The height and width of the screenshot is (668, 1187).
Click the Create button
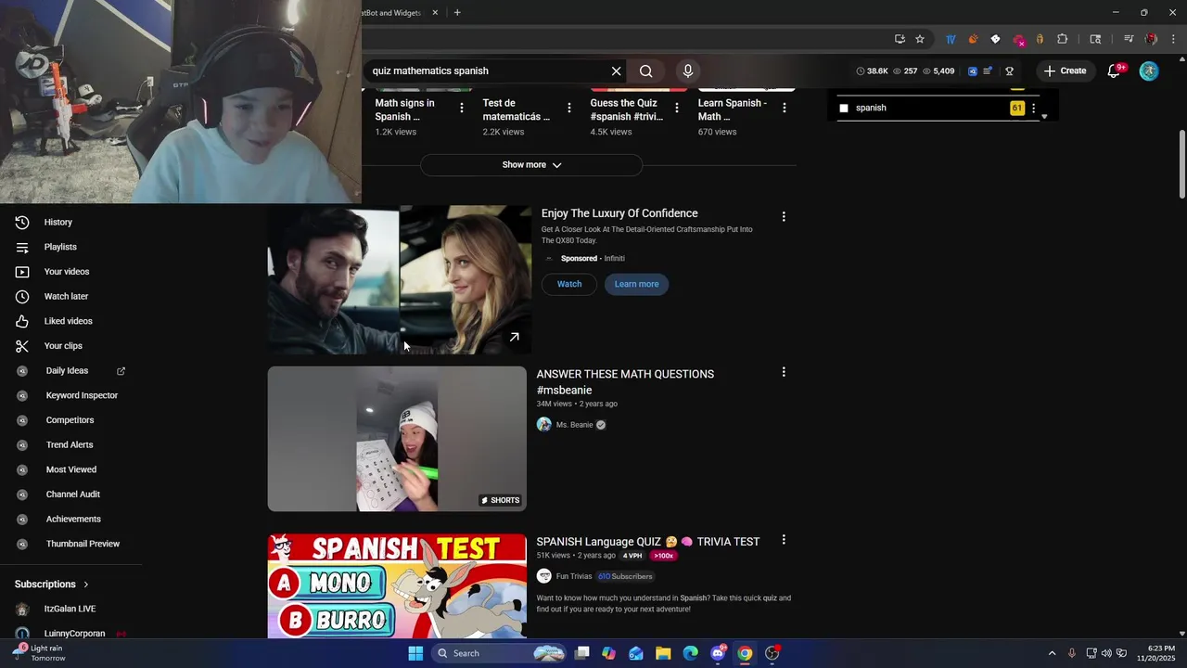click(1065, 71)
